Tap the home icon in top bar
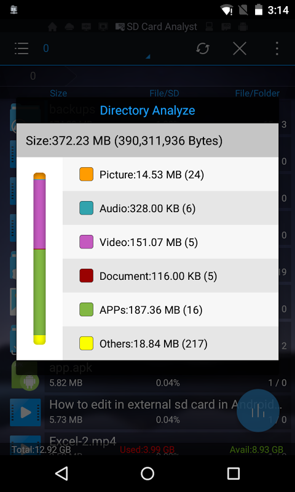295x492 pixels. (52, 27)
